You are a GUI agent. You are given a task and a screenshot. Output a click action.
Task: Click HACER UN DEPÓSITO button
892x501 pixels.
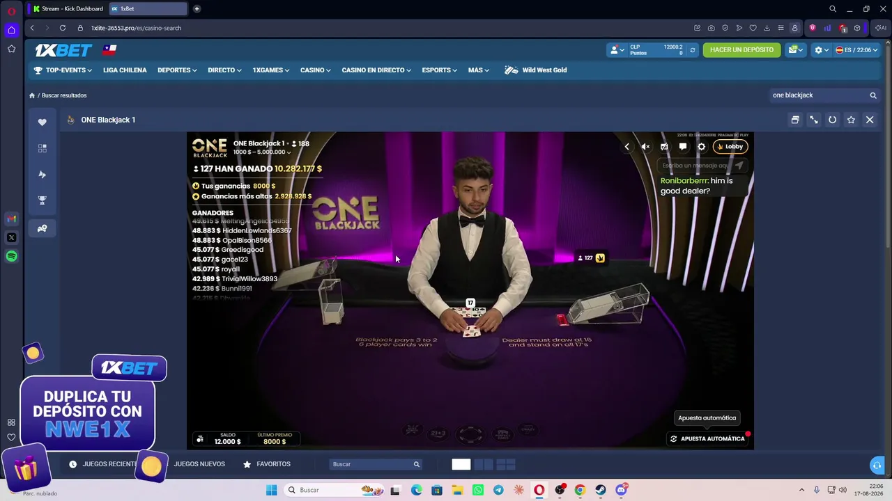point(741,50)
